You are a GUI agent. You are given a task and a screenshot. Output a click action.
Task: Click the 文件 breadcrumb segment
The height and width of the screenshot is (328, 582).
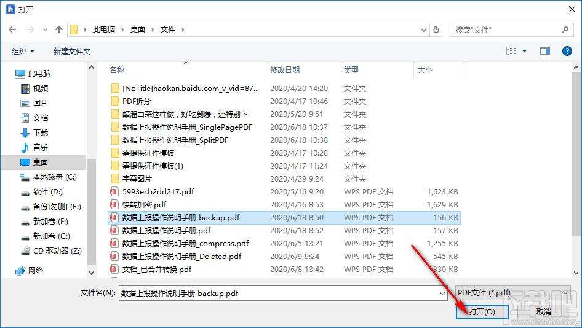(168, 30)
